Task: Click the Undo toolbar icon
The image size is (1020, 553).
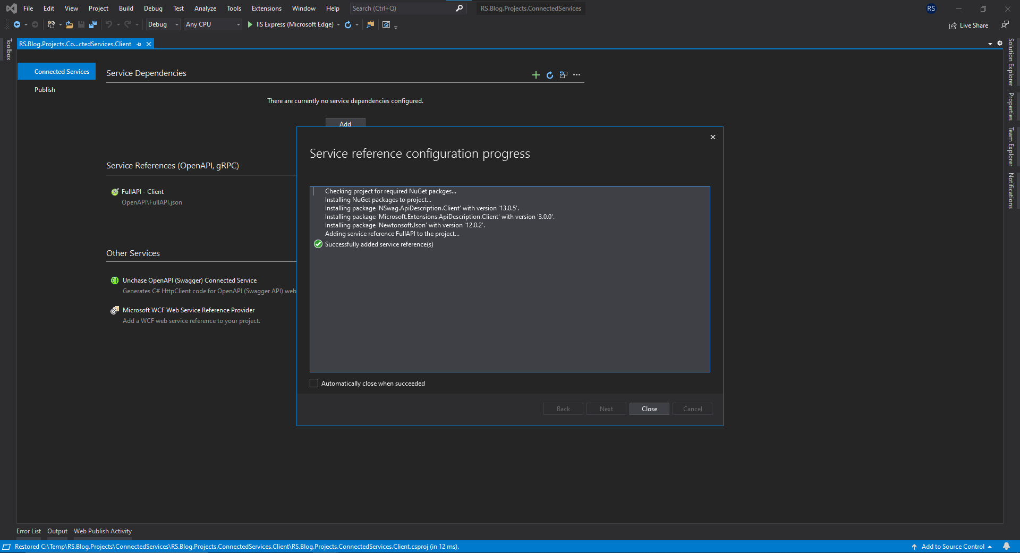Action: point(109,24)
